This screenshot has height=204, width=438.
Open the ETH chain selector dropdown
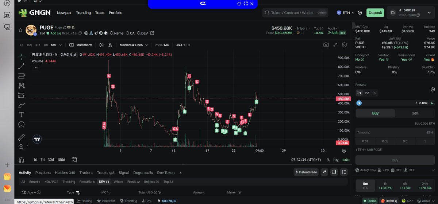[345, 13]
